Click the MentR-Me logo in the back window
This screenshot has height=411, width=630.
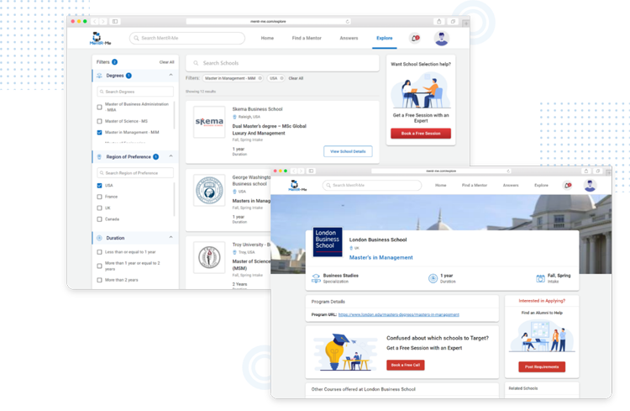click(x=100, y=38)
